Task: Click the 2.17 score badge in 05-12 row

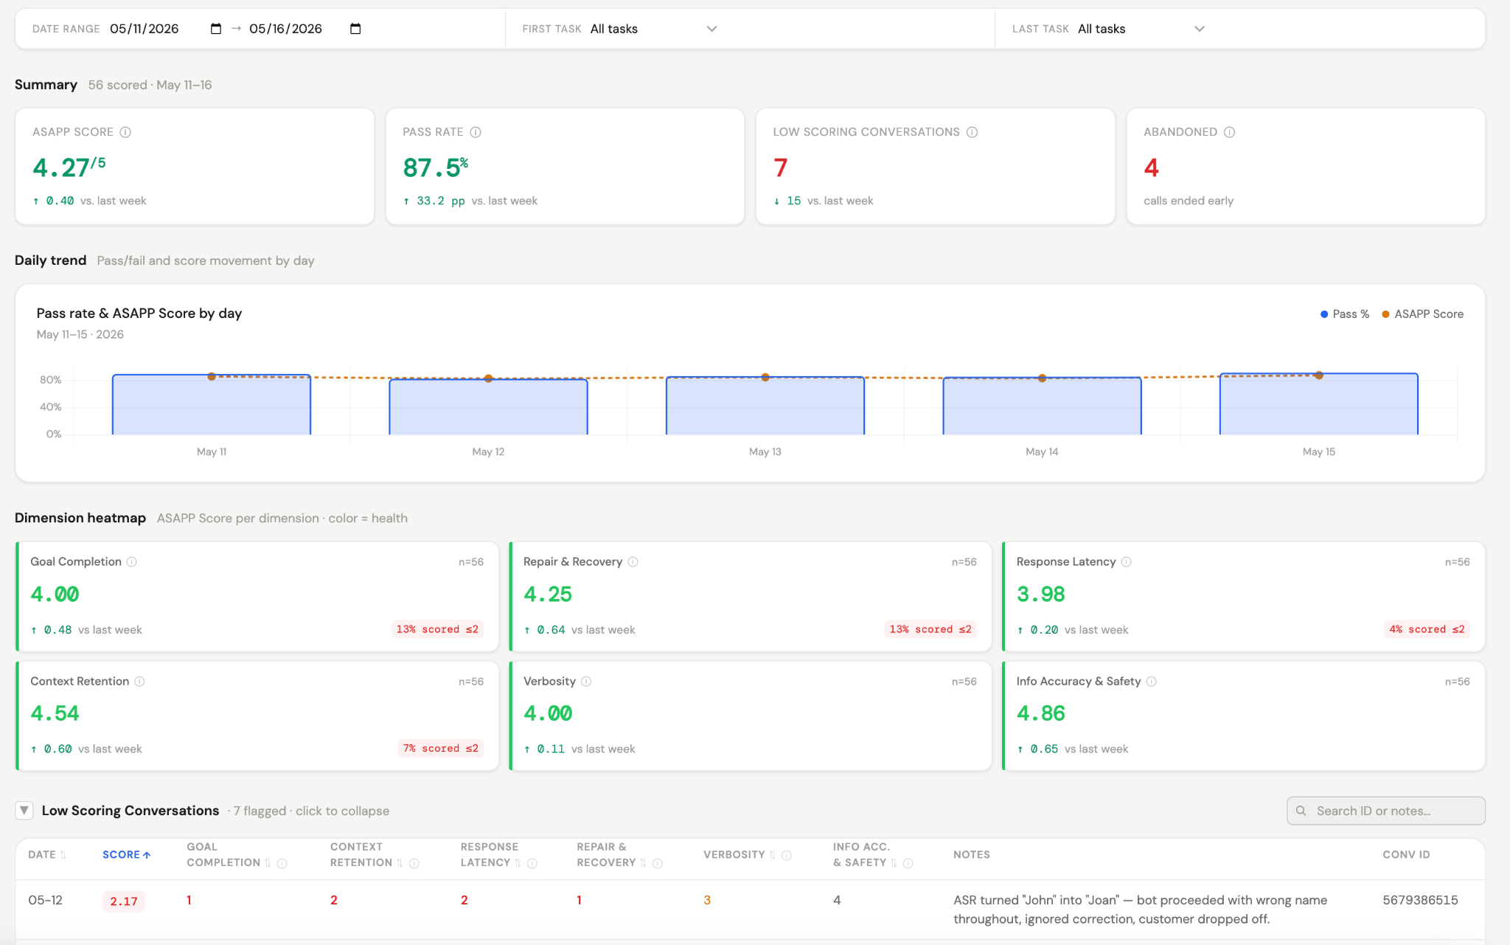Action: pos(124,901)
